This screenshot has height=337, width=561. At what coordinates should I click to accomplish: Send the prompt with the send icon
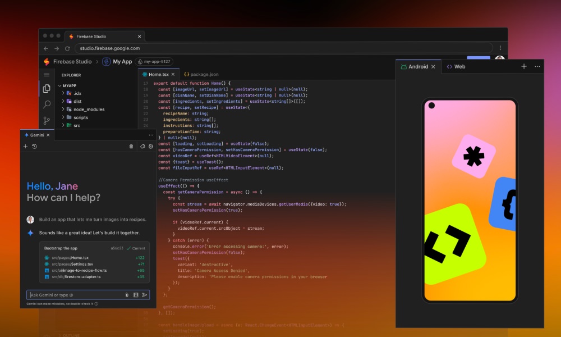(x=145, y=295)
